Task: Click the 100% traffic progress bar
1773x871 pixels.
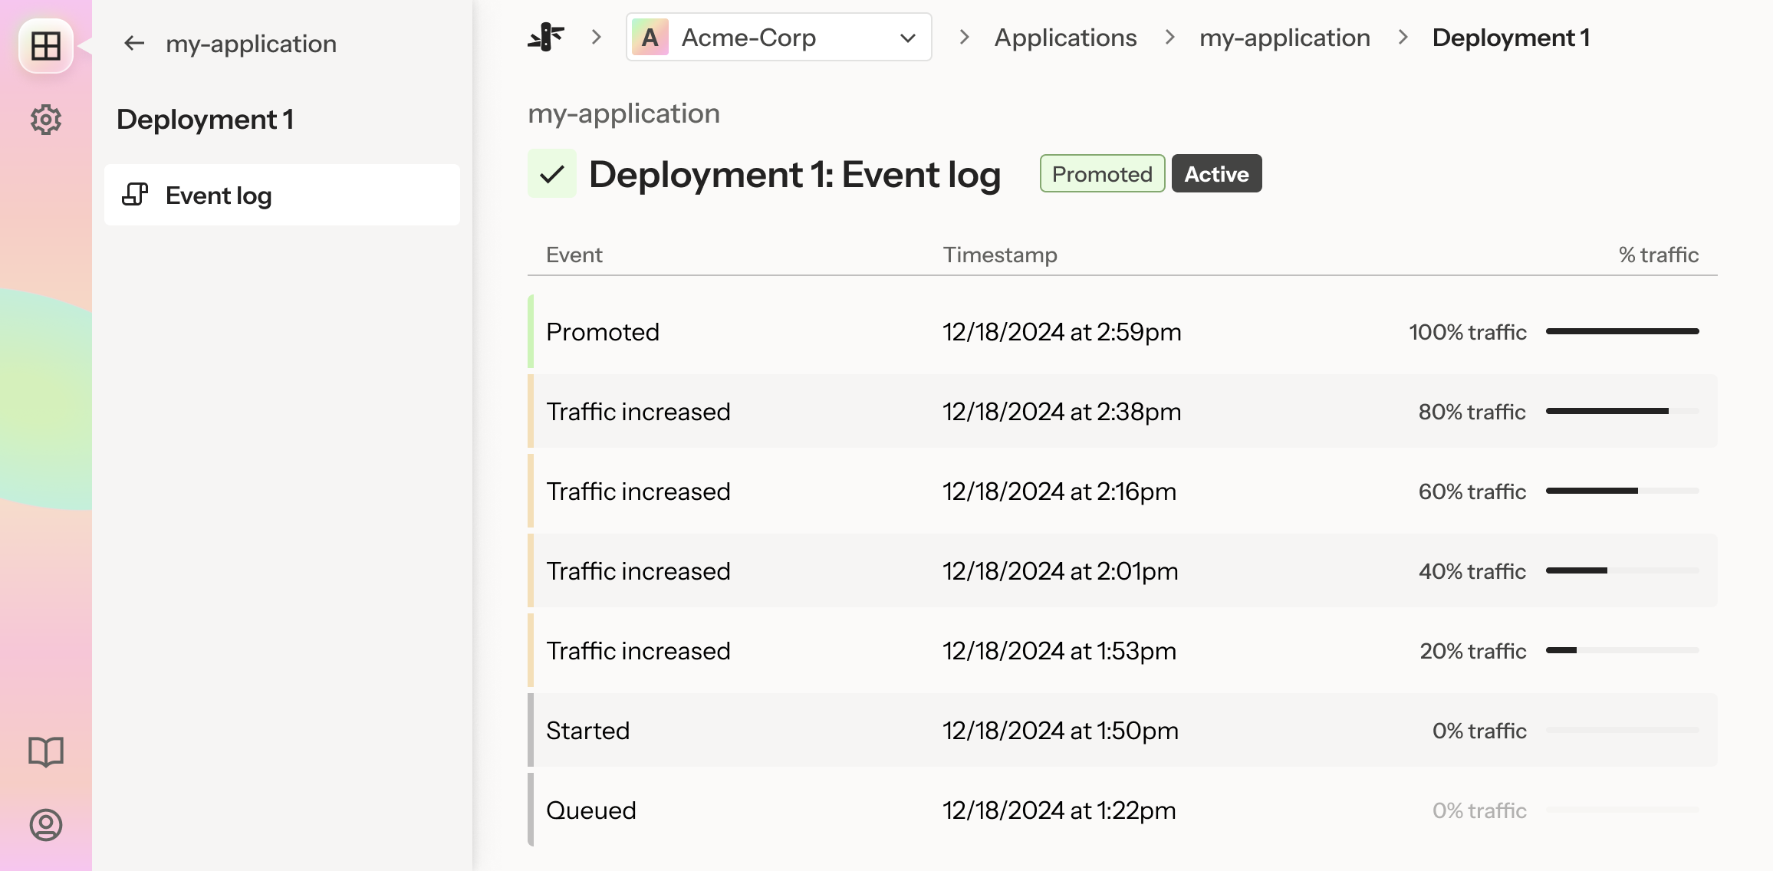Action: (x=1623, y=331)
